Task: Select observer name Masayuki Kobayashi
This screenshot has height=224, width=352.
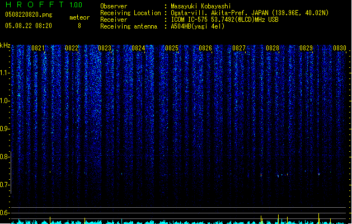Action: [x=201, y=6]
